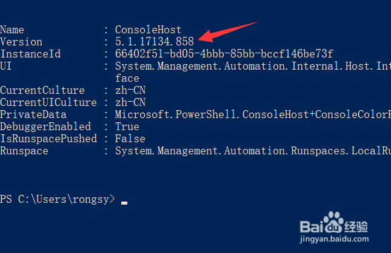Screen dimensions: 391x253
Task: Click the red arrow annotation
Action: coord(228,32)
